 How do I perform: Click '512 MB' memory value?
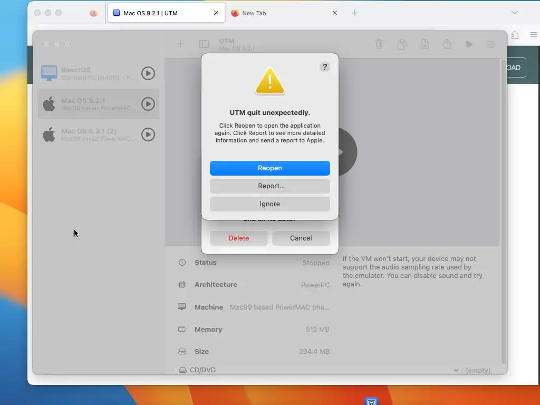[317, 329]
